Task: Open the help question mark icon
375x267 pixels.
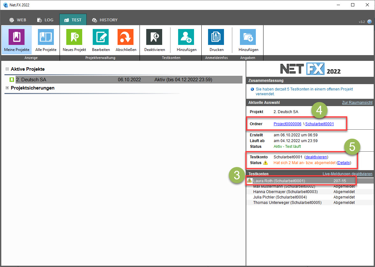Action: click(370, 22)
